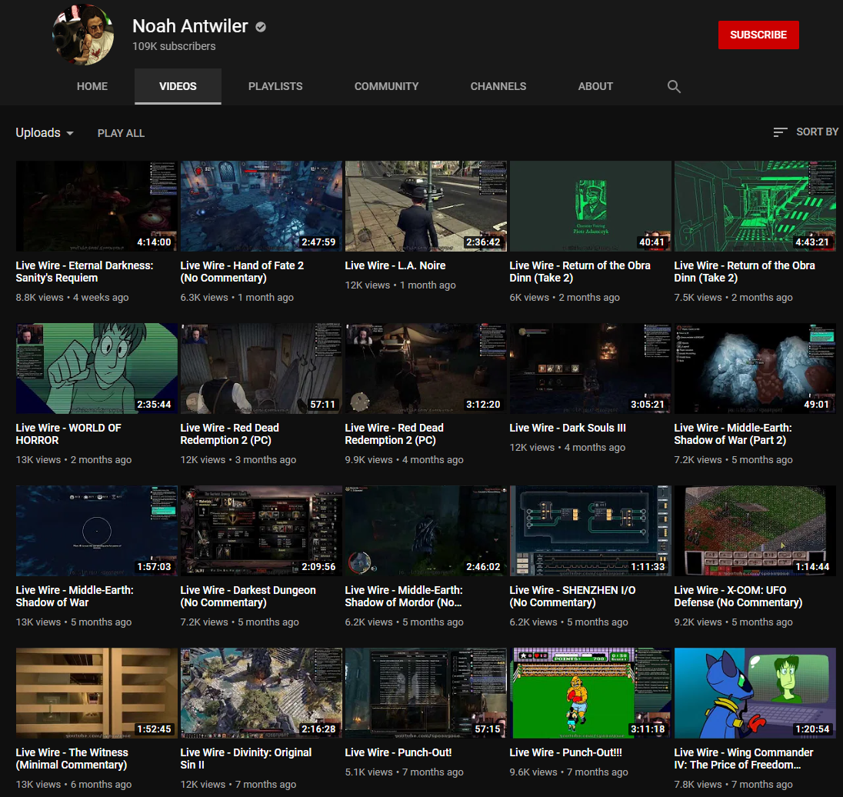Open the Playlists tab
This screenshot has height=797, width=843.
[x=275, y=87]
